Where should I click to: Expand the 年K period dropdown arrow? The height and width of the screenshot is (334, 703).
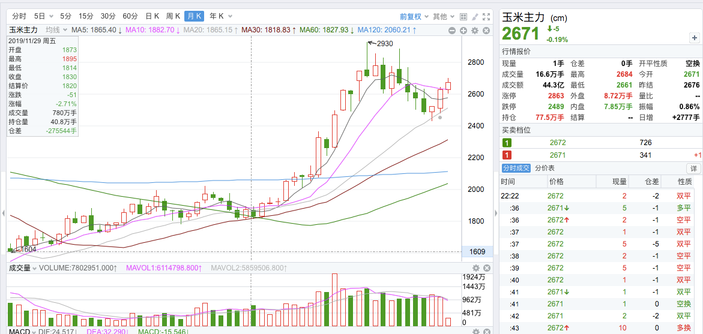pyautogui.click(x=230, y=17)
